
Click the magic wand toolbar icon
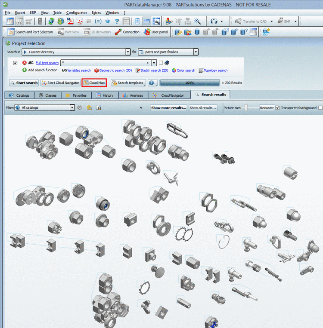[197, 21]
